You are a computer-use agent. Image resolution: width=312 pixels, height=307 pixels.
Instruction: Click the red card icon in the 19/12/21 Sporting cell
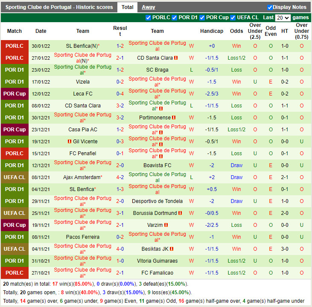click(x=161, y=145)
